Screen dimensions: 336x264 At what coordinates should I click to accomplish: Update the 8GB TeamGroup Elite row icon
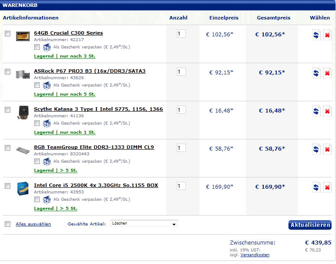[x=317, y=149]
